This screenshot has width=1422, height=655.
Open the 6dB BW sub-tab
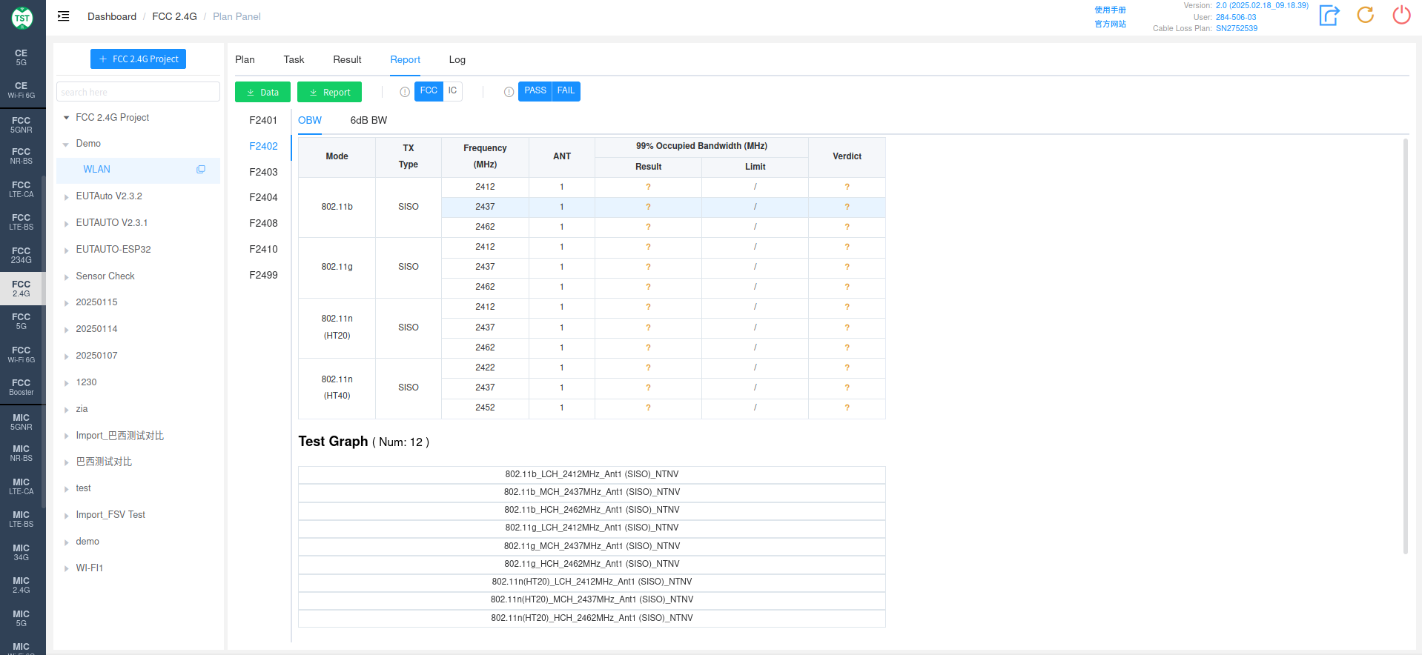click(x=368, y=120)
